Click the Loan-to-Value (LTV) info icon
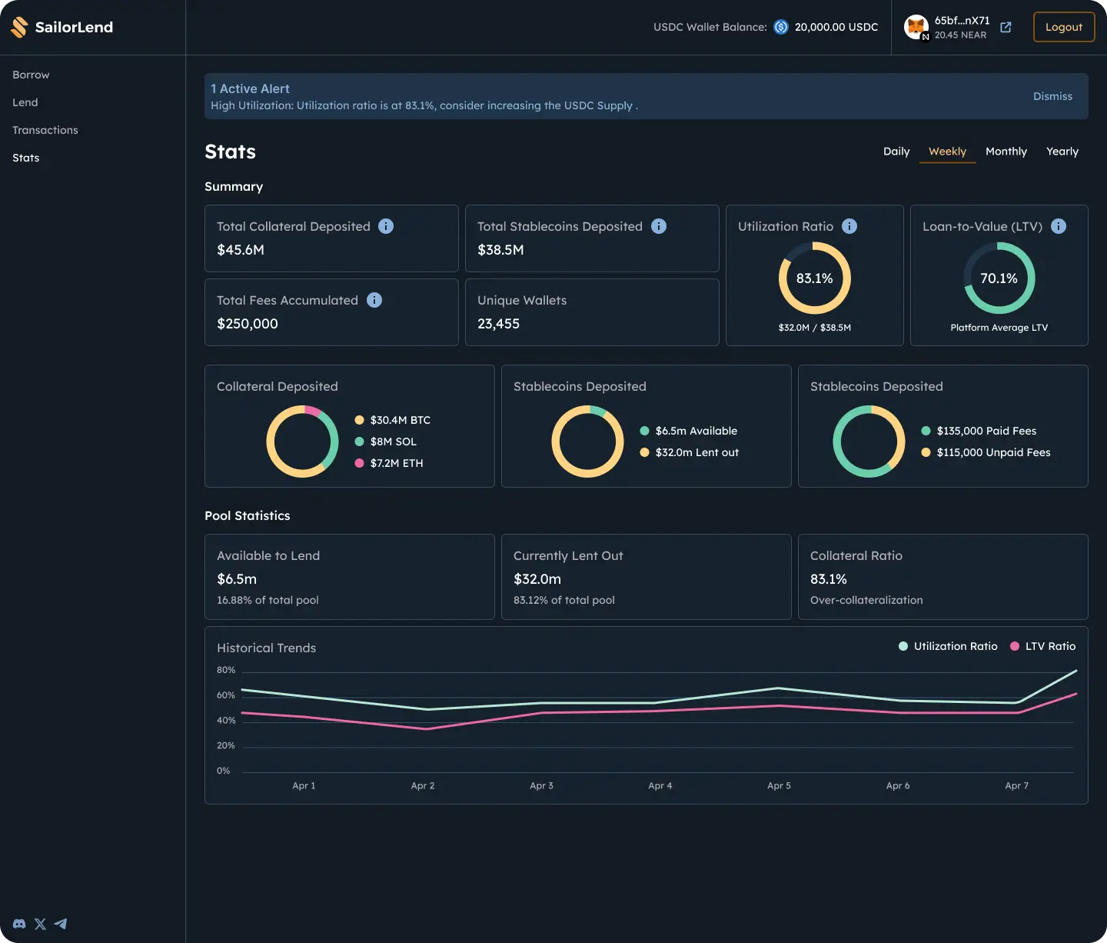The height and width of the screenshot is (943, 1107). [x=1059, y=226]
